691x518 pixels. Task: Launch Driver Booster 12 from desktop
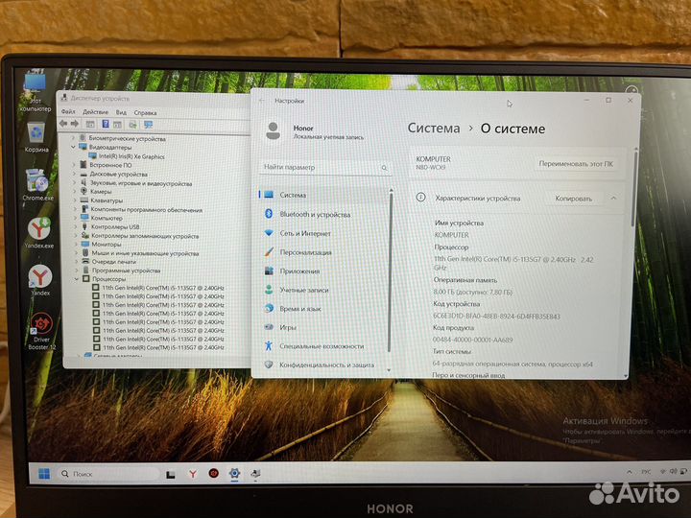click(x=39, y=324)
